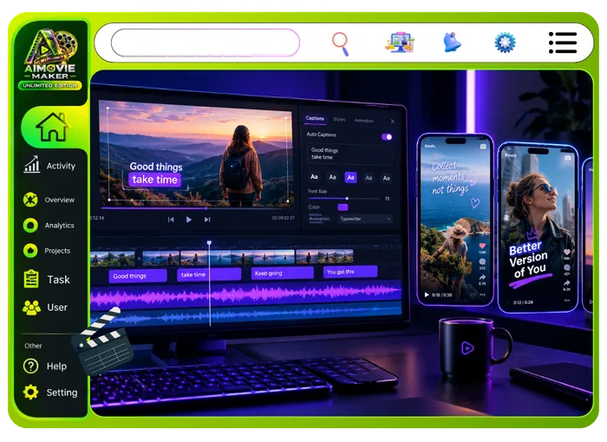Open the Typewriter animation dropdown
Viewport: 607px width, 442px height.
tap(365, 219)
